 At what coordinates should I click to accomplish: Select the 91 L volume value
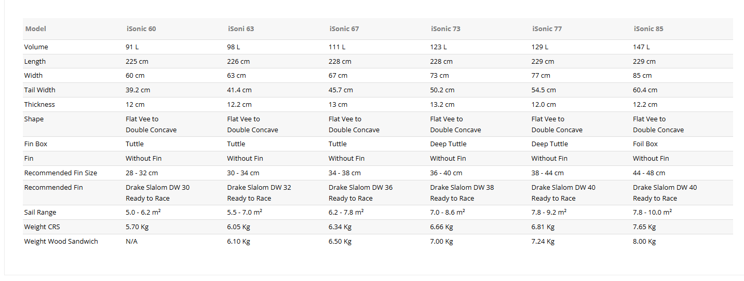coord(132,47)
